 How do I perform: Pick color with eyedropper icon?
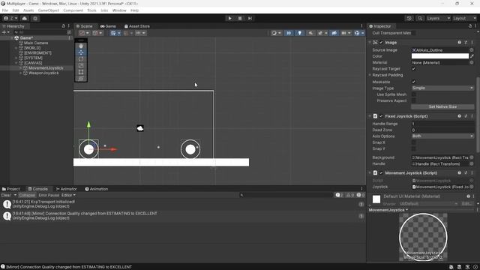pos(472,56)
